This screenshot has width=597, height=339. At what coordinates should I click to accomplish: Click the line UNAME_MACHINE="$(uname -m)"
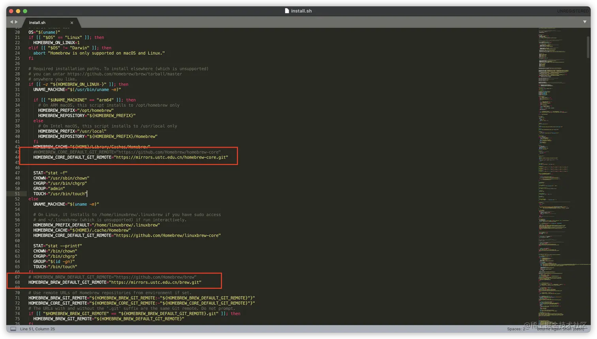pyautogui.click(x=66, y=205)
